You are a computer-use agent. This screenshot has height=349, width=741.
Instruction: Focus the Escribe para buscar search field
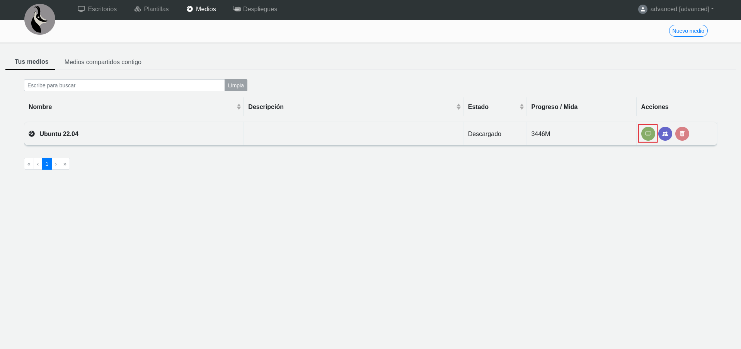point(124,85)
